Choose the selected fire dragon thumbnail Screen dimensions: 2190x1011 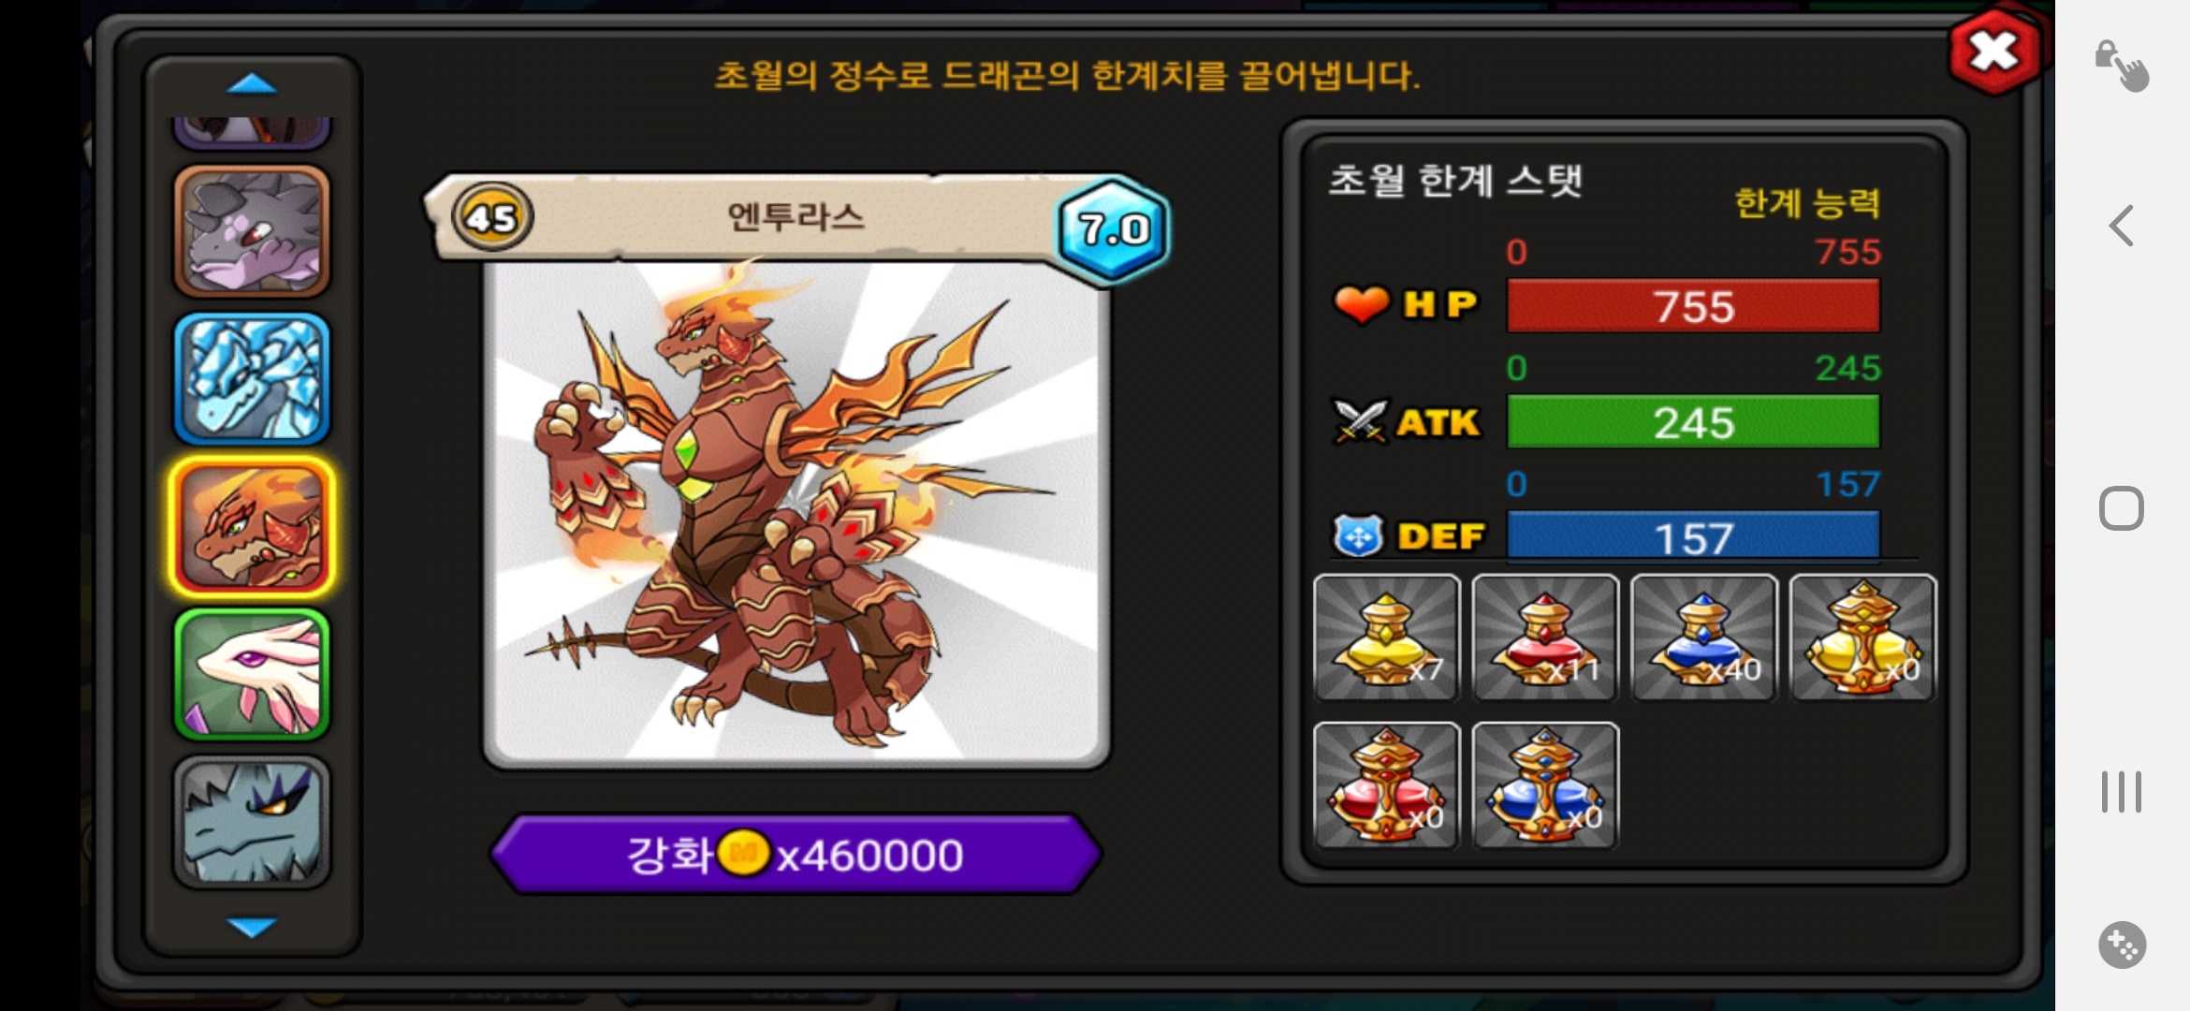click(252, 527)
